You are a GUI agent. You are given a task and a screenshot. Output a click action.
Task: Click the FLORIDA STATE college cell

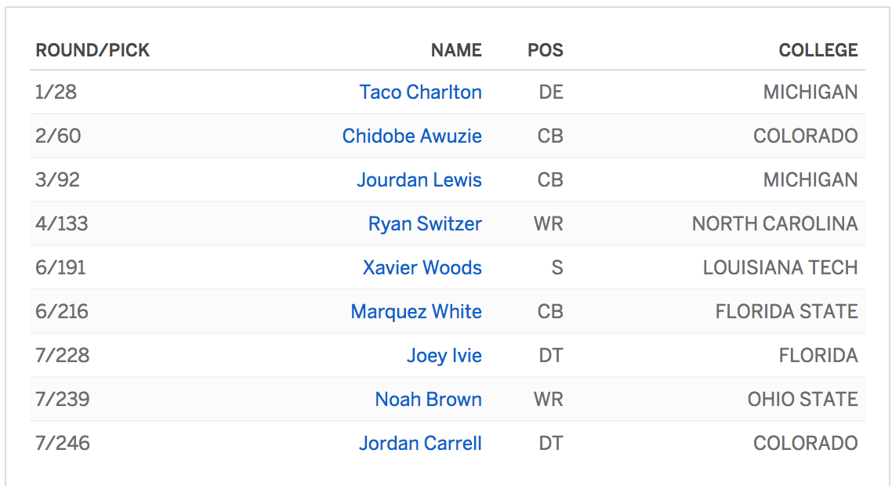pyautogui.click(x=786, y=312)
